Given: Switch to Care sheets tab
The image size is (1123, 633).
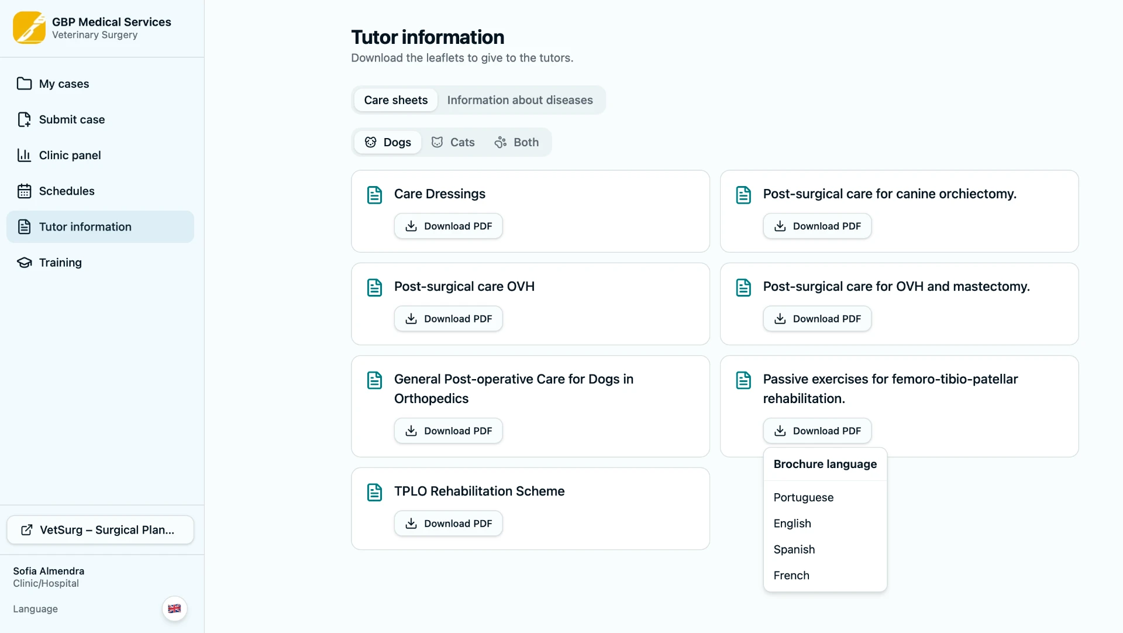Looking at the screenshot, I should point(396,100).
